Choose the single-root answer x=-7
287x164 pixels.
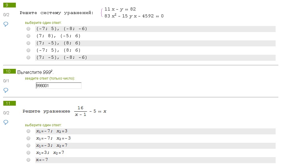point(28,160)
